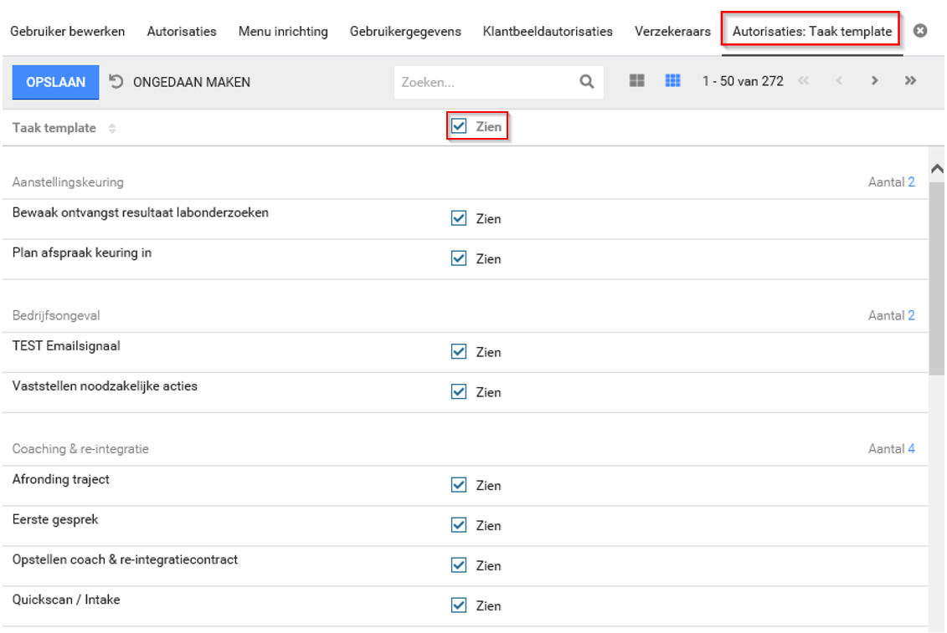Switch to the Klantbeeldautorisaties tab
This screenshot has height=633, width=947.
548,32
